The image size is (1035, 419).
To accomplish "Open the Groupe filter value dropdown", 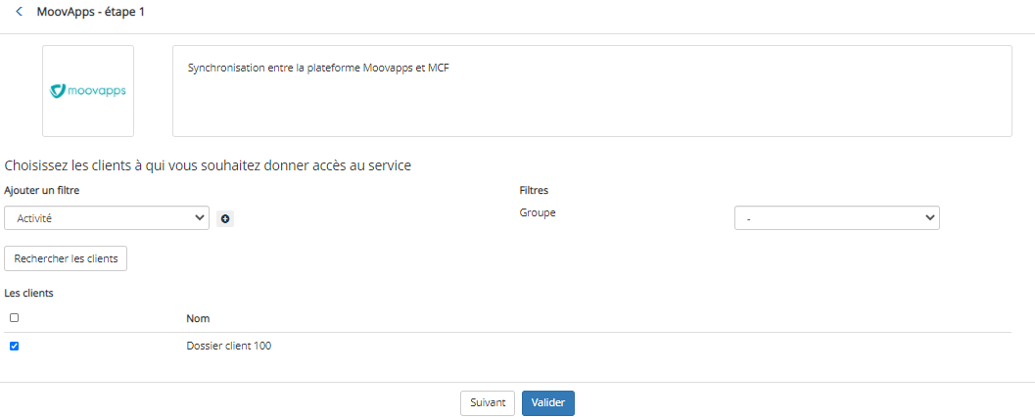I will [837, 217].
